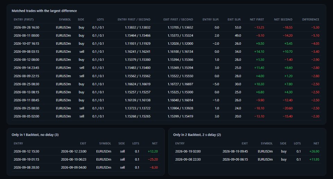This screenshot has width=333, height=179.
Task: Select entry 2026-09-08 22:30 in 2 s delay table
Action: [x=188, y=160]
